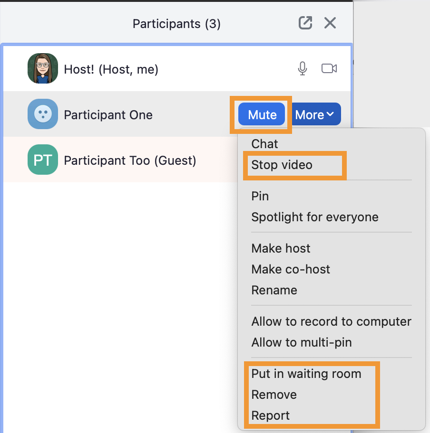Pop out the Participants panel
The height and width of the screenshot is (433, 430).
pos(305,23)
